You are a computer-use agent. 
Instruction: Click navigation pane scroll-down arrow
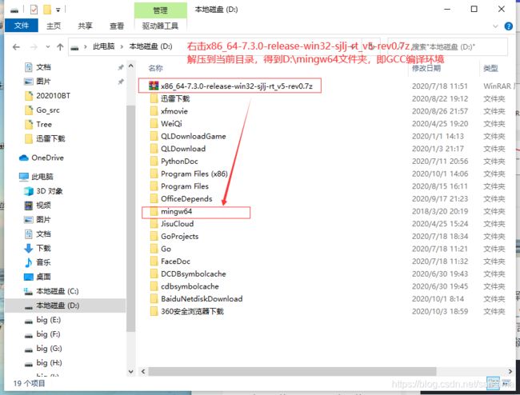point(131,372)
